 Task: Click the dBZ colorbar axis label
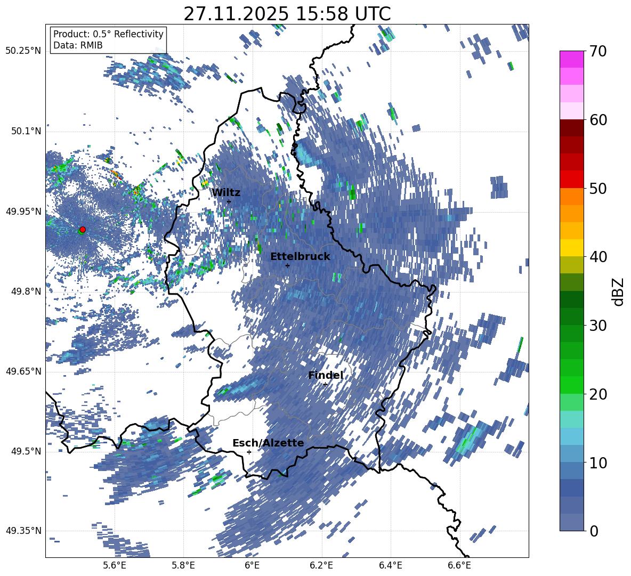click(x=619, y=291)
